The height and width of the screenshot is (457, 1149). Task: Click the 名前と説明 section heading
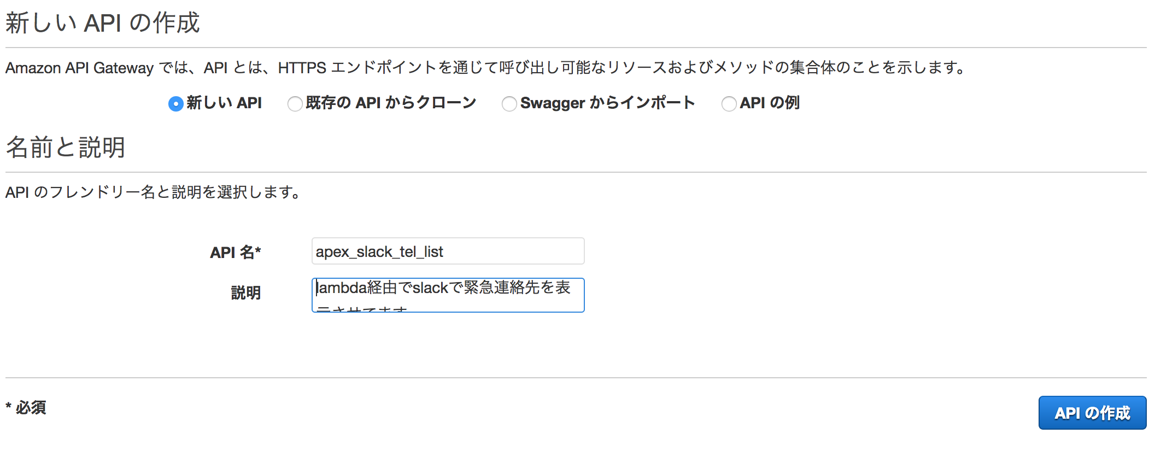66,147
